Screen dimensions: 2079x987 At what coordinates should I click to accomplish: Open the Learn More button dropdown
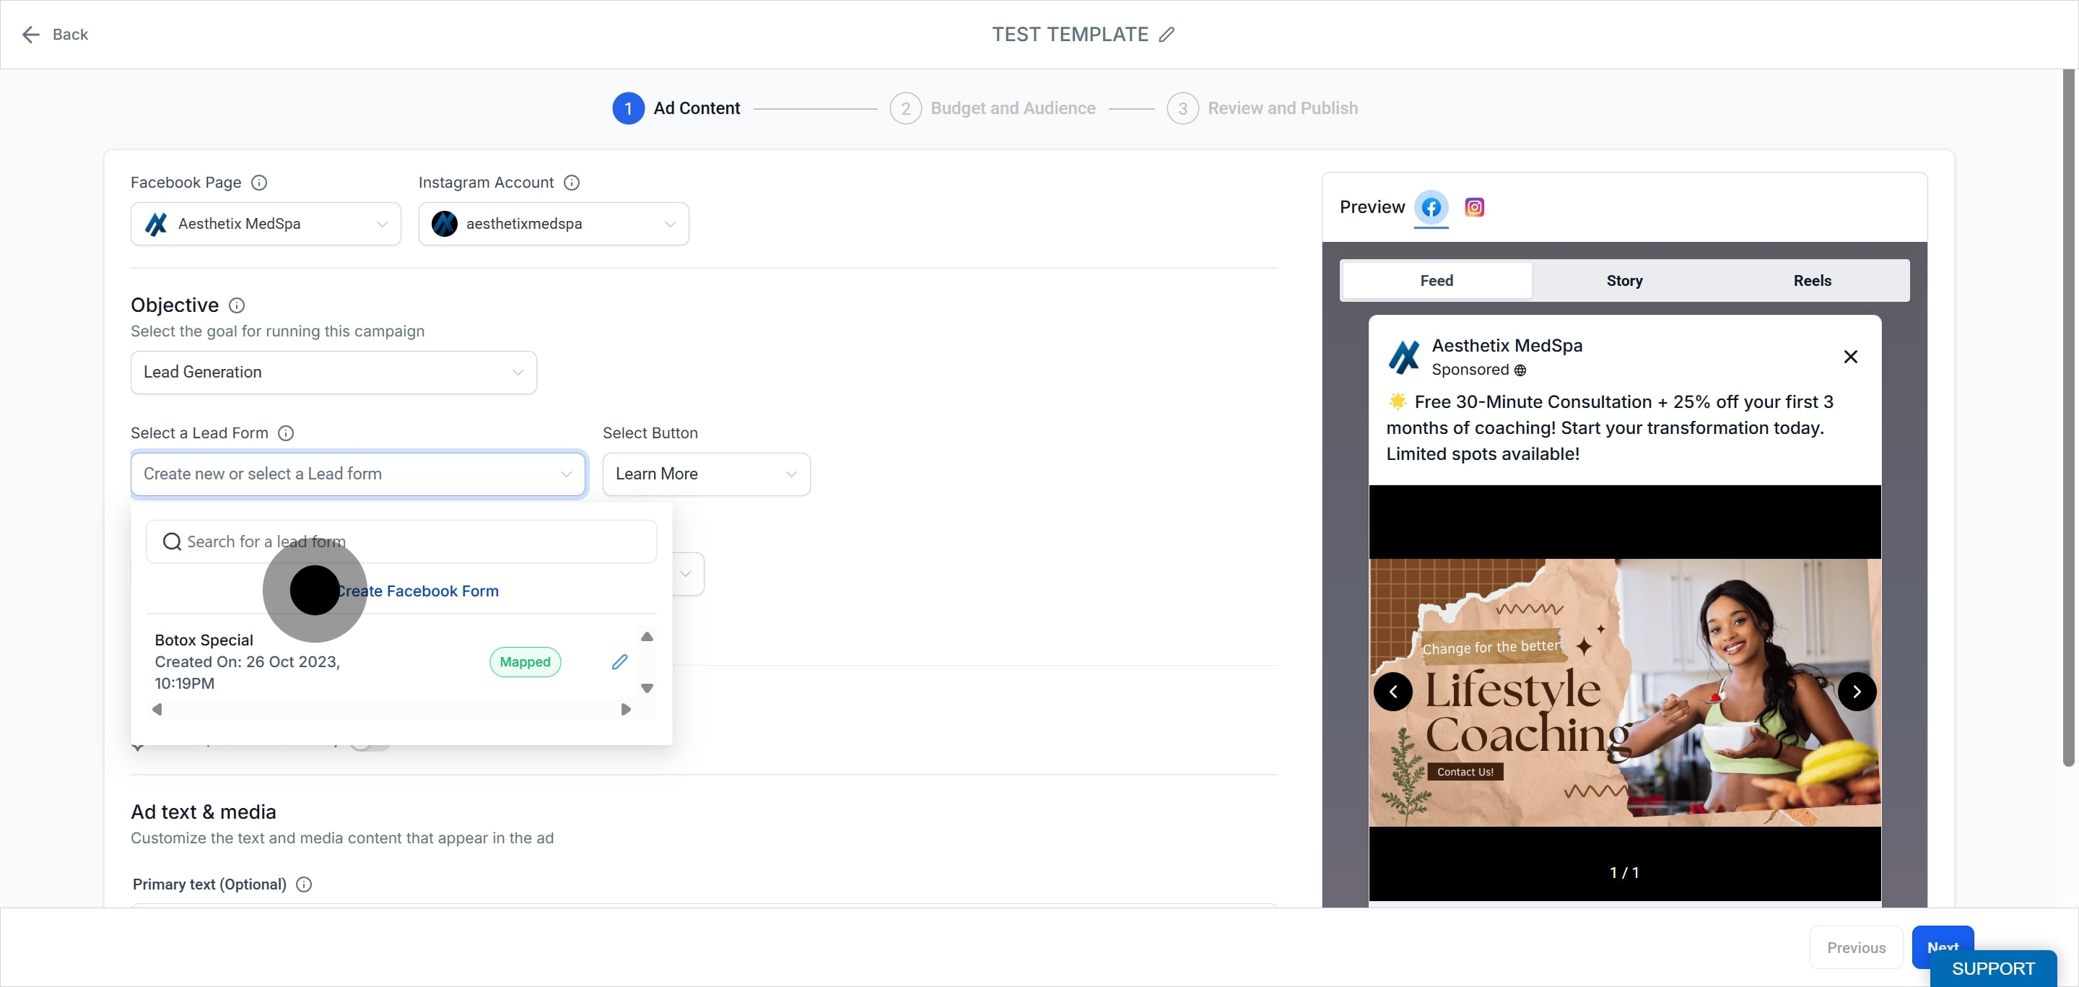[x=706, y=474]
